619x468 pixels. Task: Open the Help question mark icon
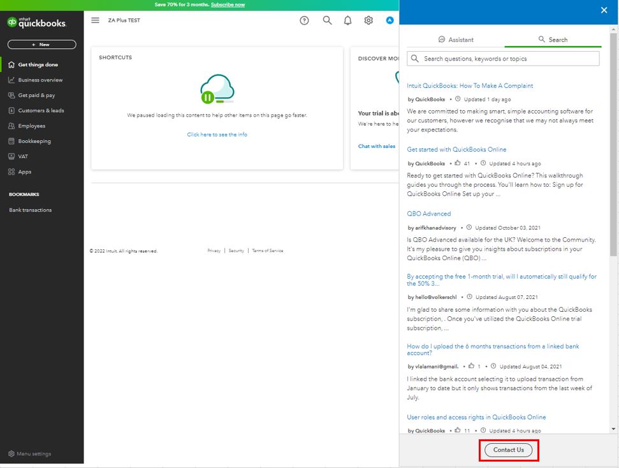click(x=304, y=20)
